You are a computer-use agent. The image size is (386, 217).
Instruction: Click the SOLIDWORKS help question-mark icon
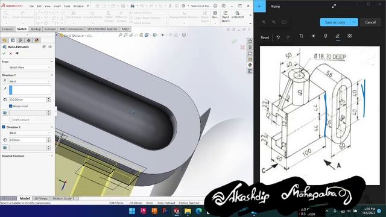coord(223,6)
